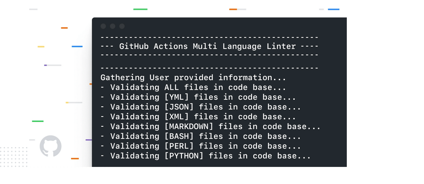Click the [PYTHON] validation line
The height and width of the screenshot is (184, 424).
point(205,156)
